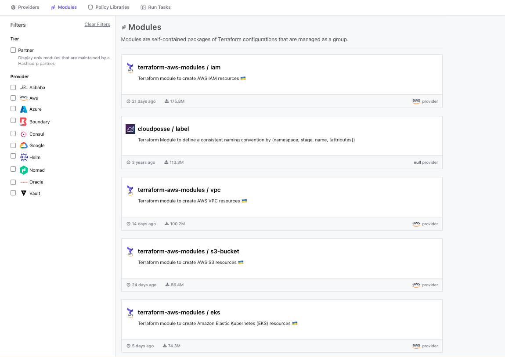Image resolution: width=505 pixels, height=357 pixels.
Task: Tick the Azure provider checkbox
Action: [x=13, y=108]
